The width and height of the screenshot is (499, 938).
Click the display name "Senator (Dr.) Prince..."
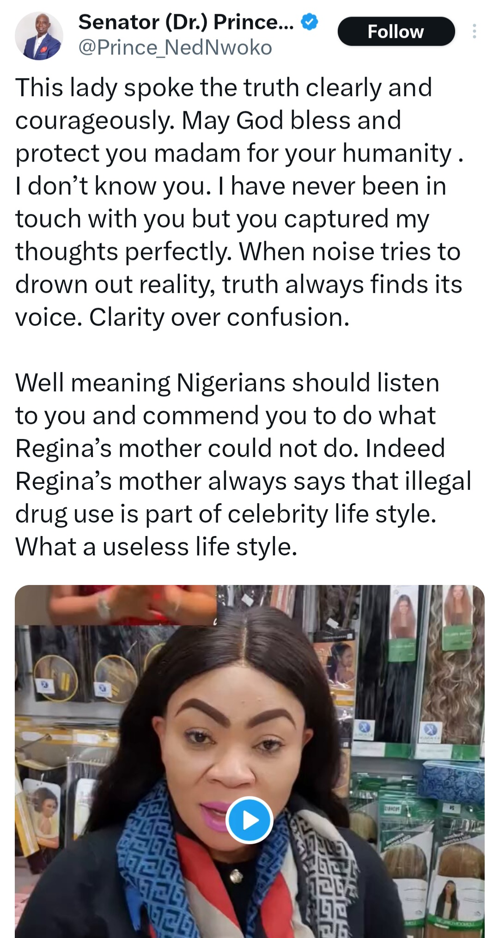tap(186, 22)
